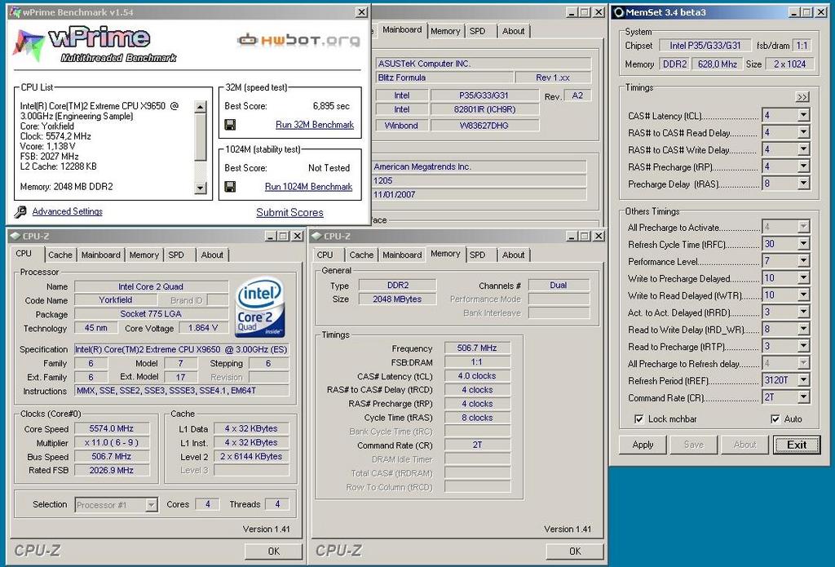The image size is (835, 567).
Task: Click the CAS# Latency 4.0 clocks value
Action: click(x=477, y=376)
